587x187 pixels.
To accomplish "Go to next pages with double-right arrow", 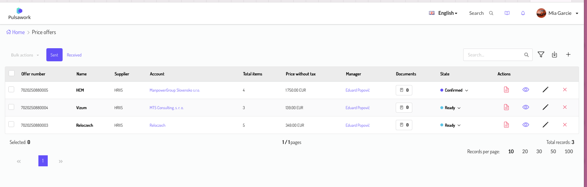I will pyautogui.click(x=61, y=161).
